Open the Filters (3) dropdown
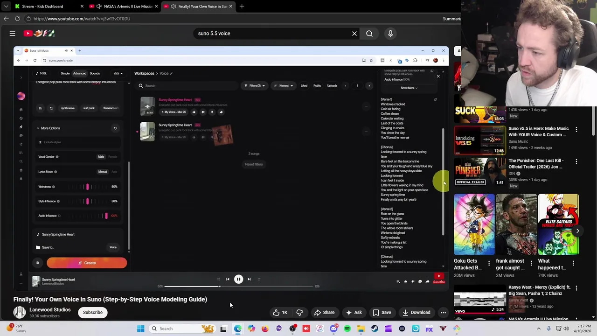 pos(255,86)
